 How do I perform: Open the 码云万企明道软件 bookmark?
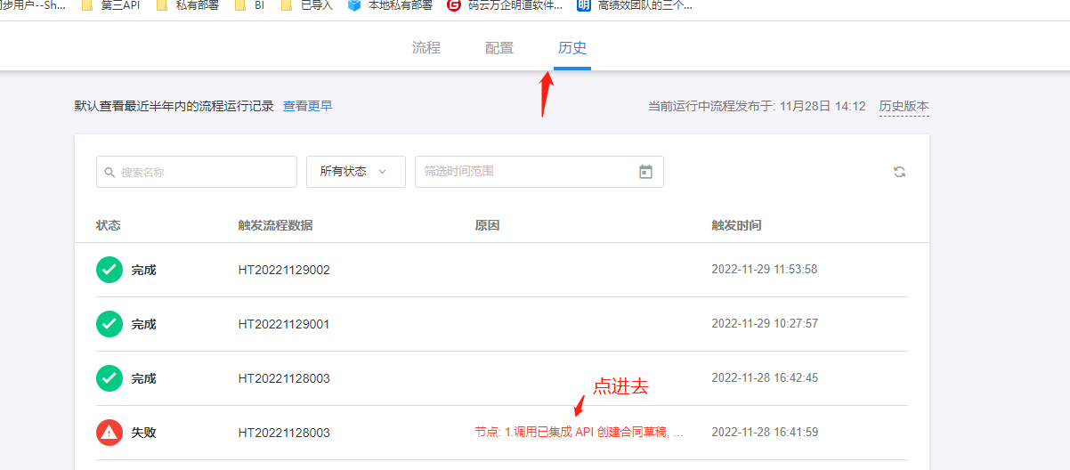click(x=505, y=5)
